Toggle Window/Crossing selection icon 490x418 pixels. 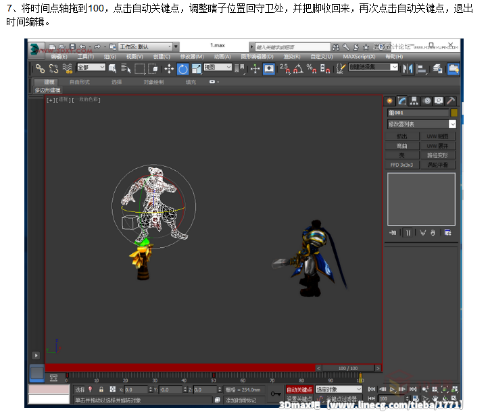click(153, 68)
